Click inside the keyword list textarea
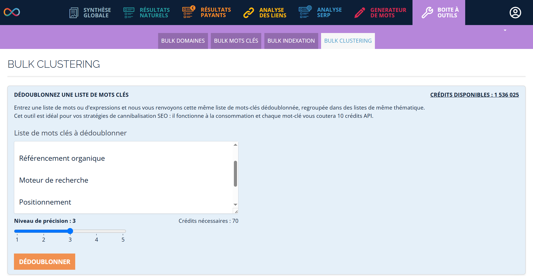This screenshot has width=533, height=276. (122, 177)
